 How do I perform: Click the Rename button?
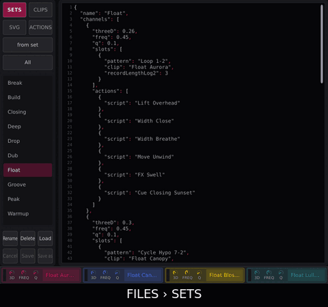click(x=10, y=239)
